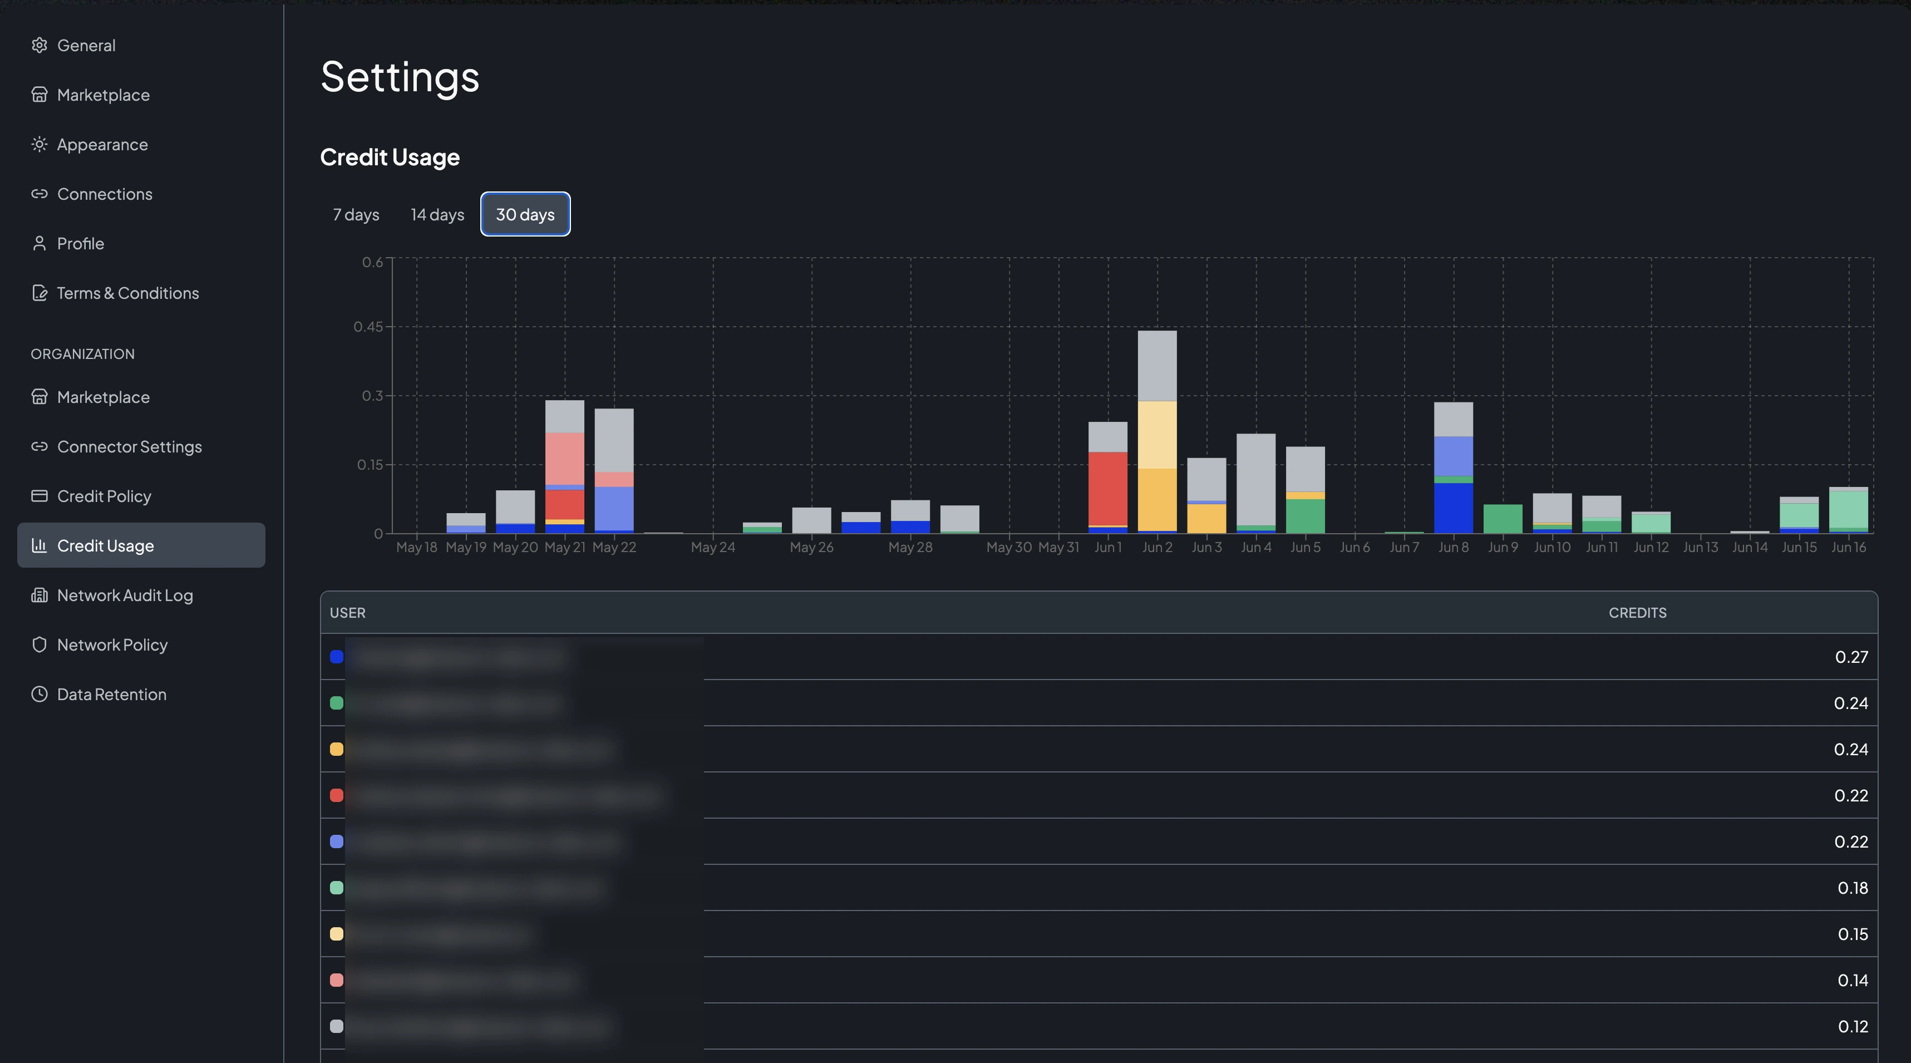
Task: Click the Jun 16 green bar
Action: pos(1849,510)
